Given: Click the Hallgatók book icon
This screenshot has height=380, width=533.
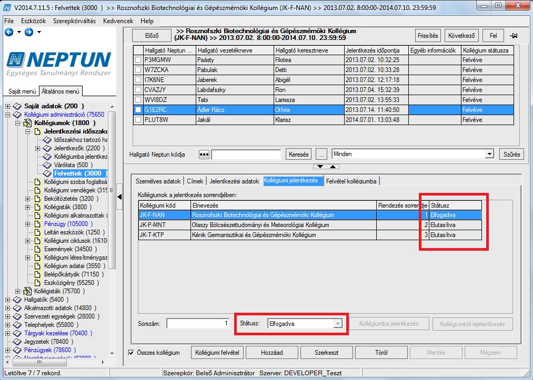Looking at the screenshot, I should point(17,300).
